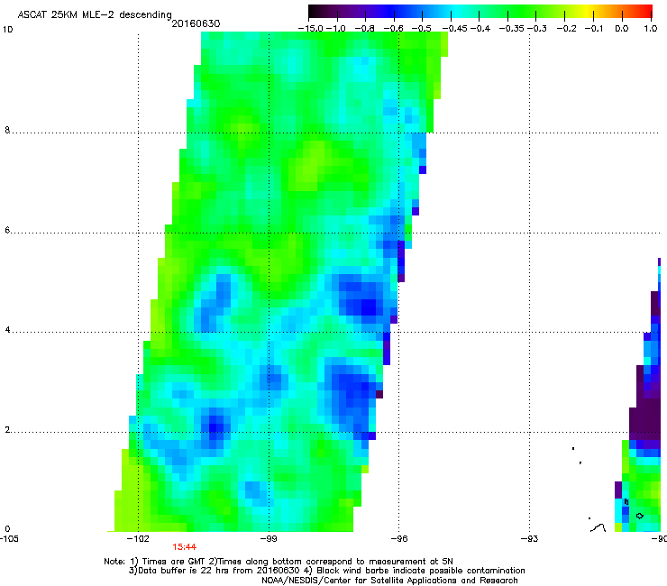Click the color bar label '-15.0'
This screenshot has width=667, height=586.
tap(311, 29)
